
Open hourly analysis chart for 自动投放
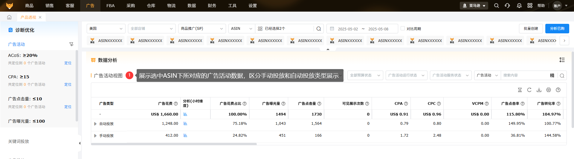[x=185, y=124]
